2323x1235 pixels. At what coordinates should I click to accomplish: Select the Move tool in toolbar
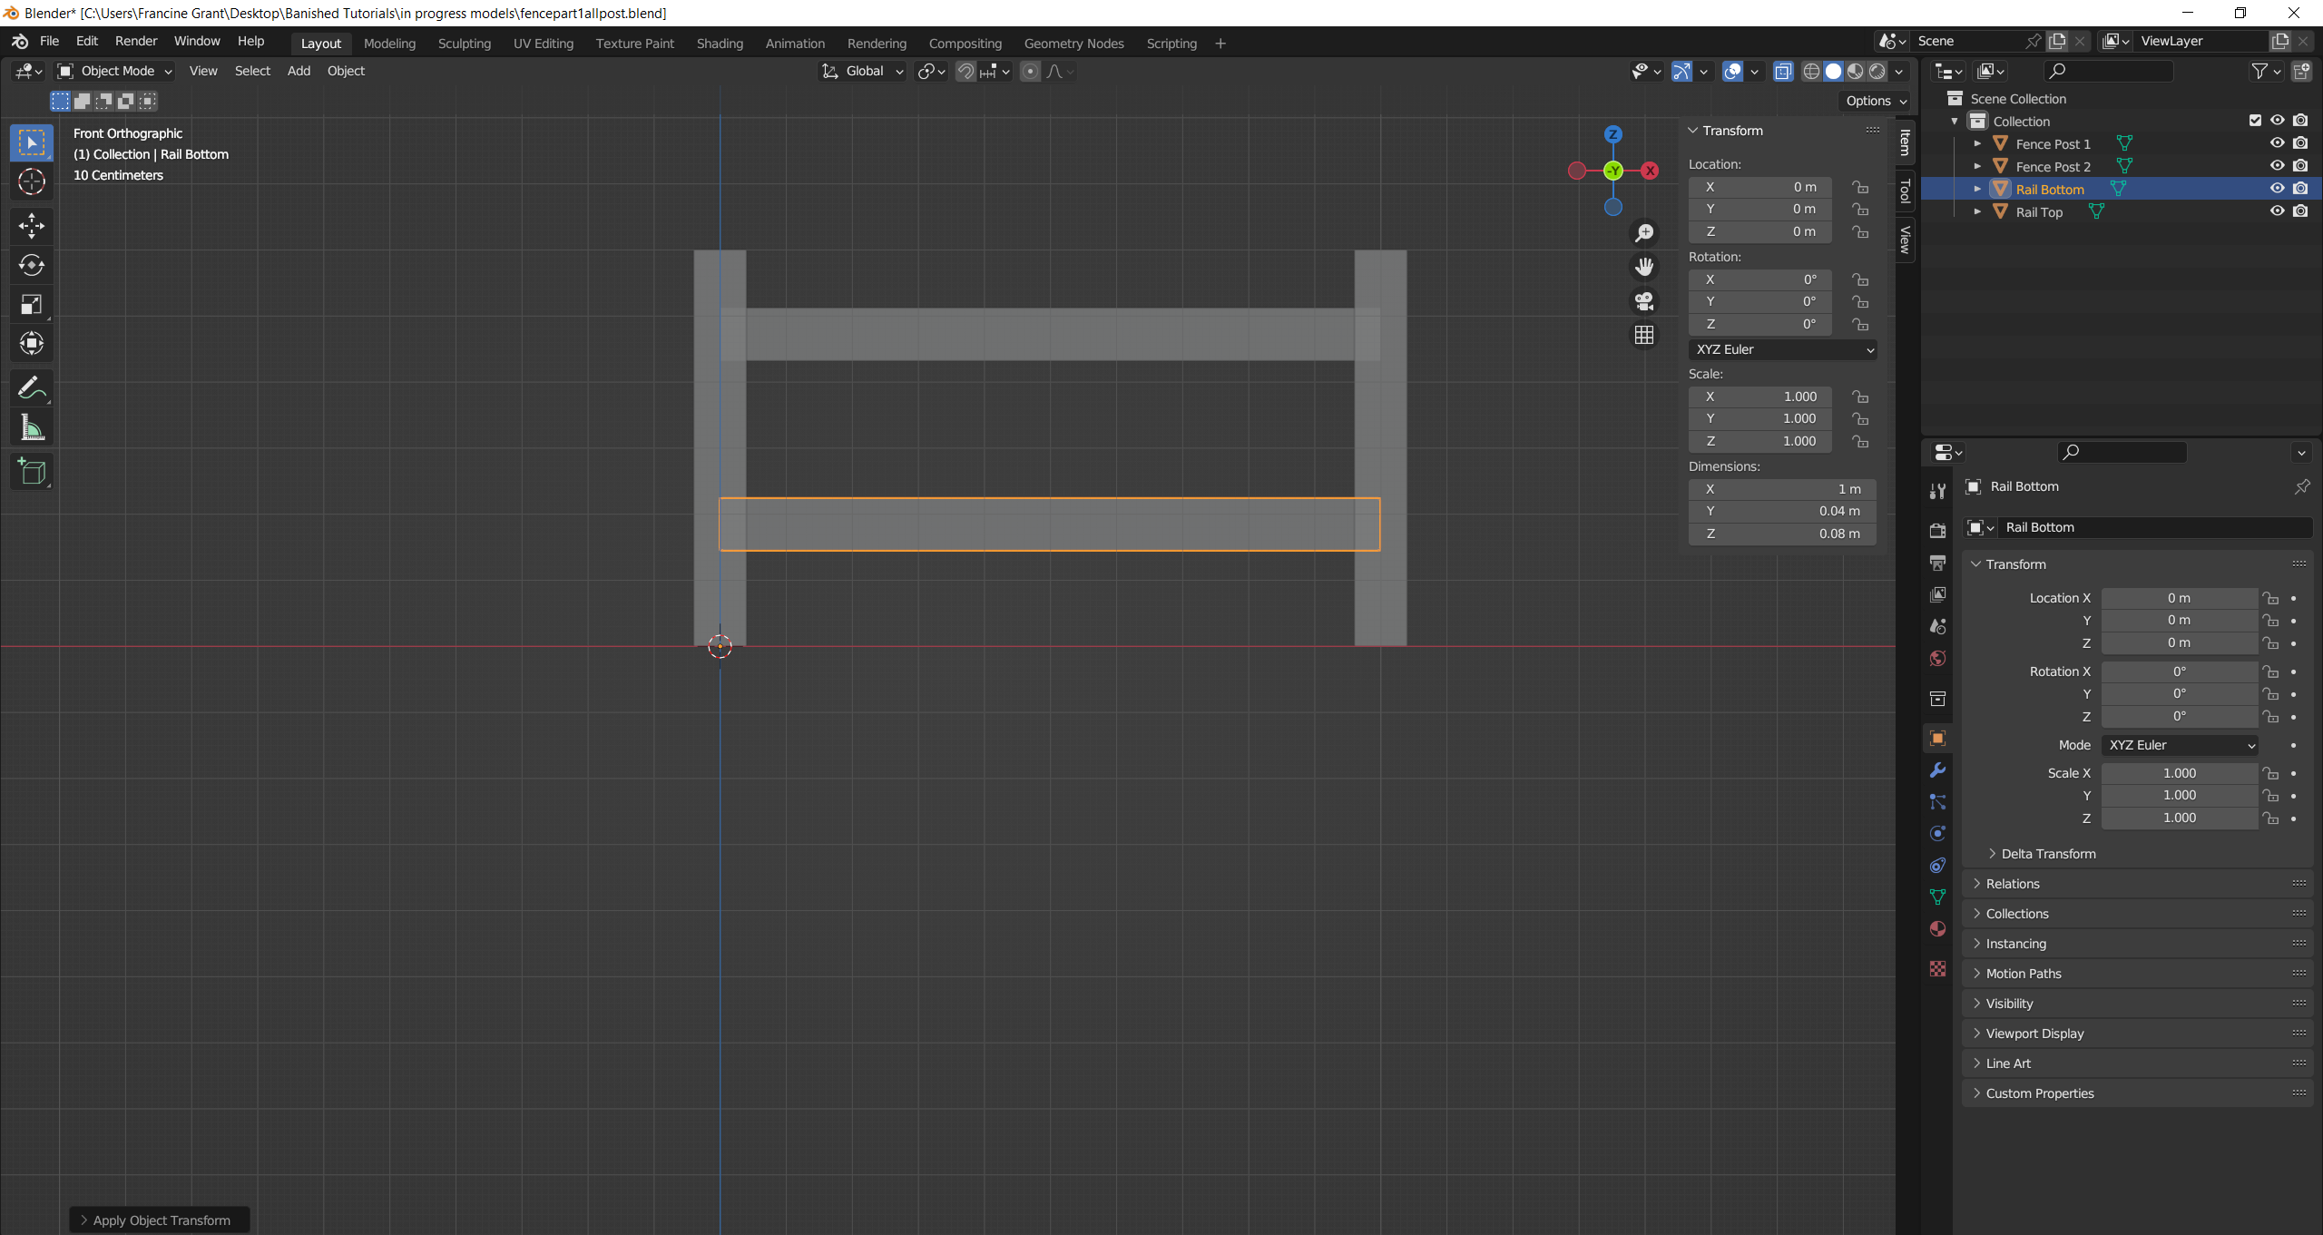(x=32, y=225)
